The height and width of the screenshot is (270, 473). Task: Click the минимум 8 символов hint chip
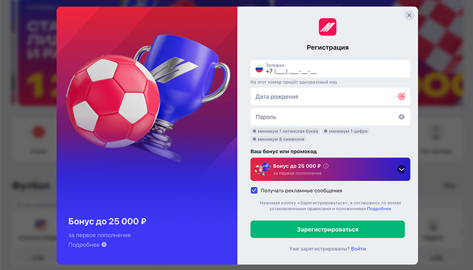coord(278,139)
